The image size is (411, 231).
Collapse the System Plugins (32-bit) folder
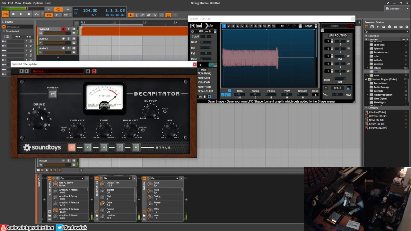(366, 79)
